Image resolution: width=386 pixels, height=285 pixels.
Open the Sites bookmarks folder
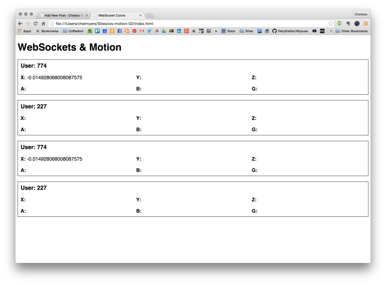tap(246, 31)
